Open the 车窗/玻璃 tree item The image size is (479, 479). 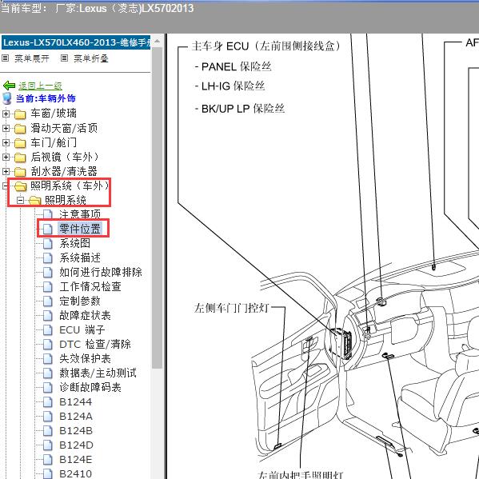[x=54, y=114]
